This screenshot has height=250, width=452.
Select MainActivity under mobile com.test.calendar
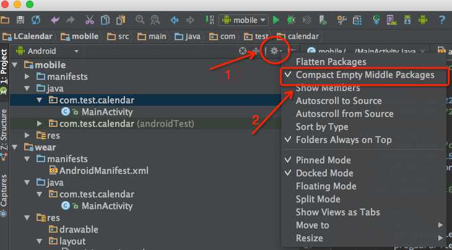pos(97,112)
